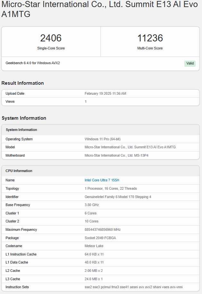Click the Views row label

click(10, 101)
